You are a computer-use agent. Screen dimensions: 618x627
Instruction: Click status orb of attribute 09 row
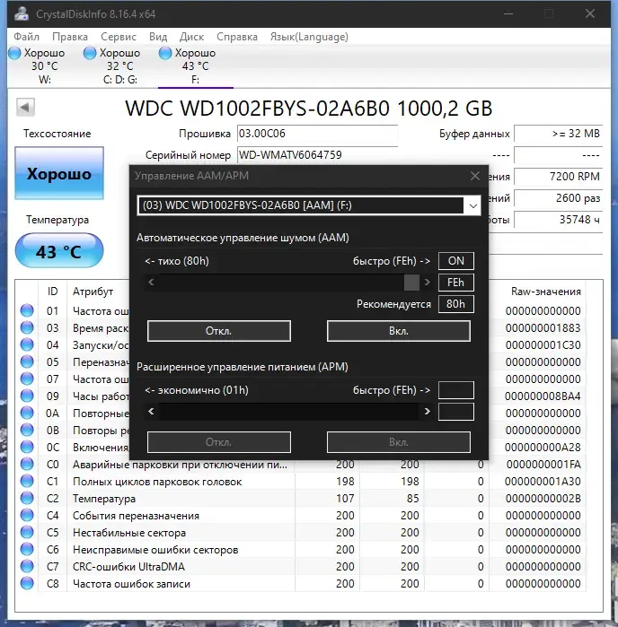point(27,396)
